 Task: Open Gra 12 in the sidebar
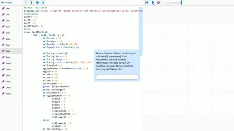click(11, 75)
